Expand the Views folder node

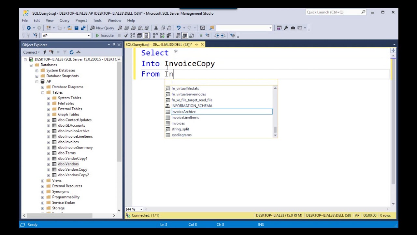43,180
